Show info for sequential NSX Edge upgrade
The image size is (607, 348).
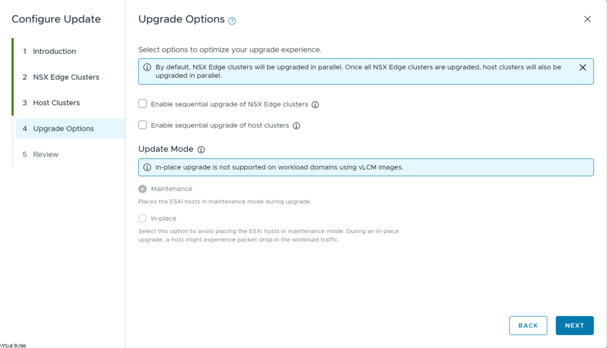[x=315, y=104]
